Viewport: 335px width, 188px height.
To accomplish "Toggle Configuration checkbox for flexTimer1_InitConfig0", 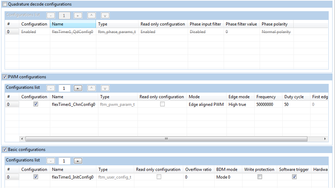I will pyautogui.click(x=36, y=177).
